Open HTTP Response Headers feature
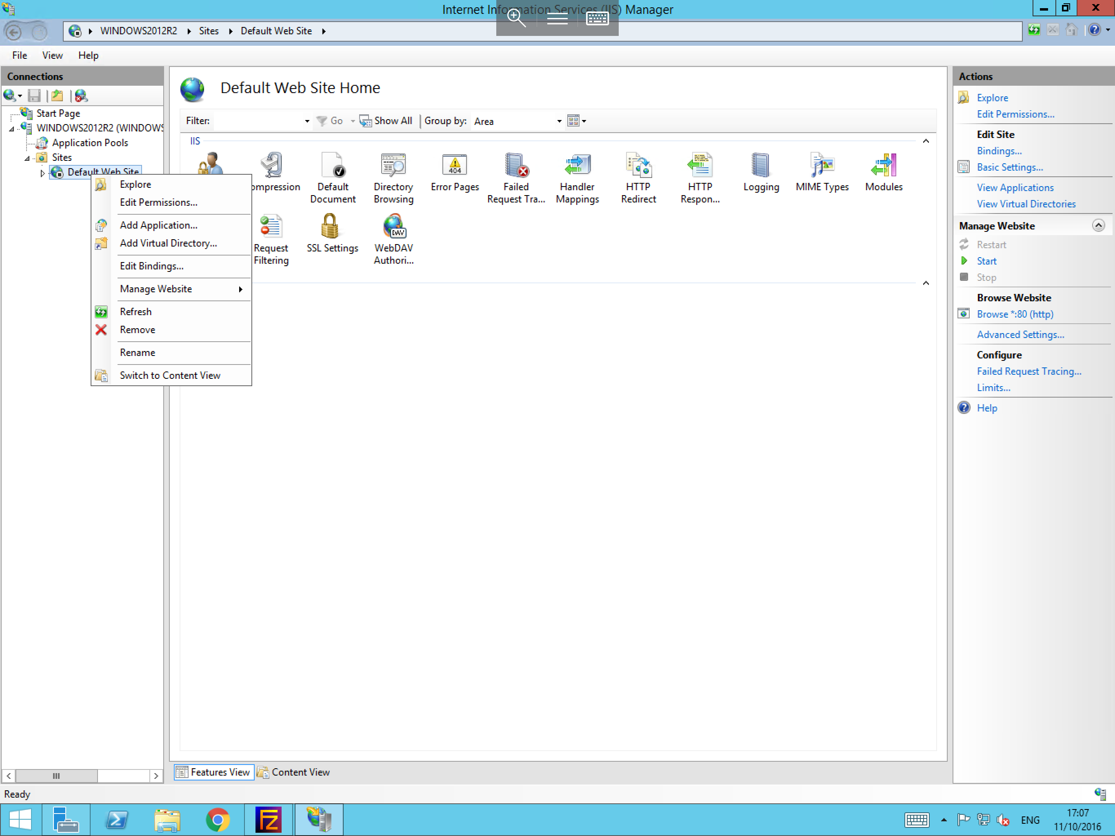The image size is (1115, 836). click(x=700, y=178)
